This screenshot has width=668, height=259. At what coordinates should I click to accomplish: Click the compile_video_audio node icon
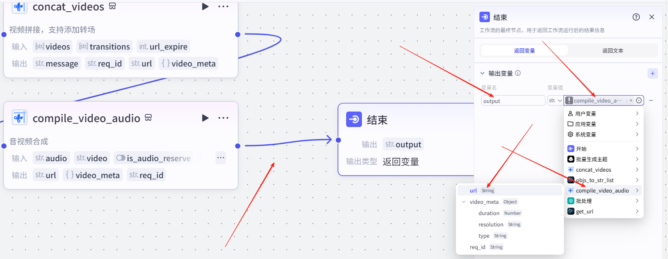pyautogui.click(x=20, y=118)
